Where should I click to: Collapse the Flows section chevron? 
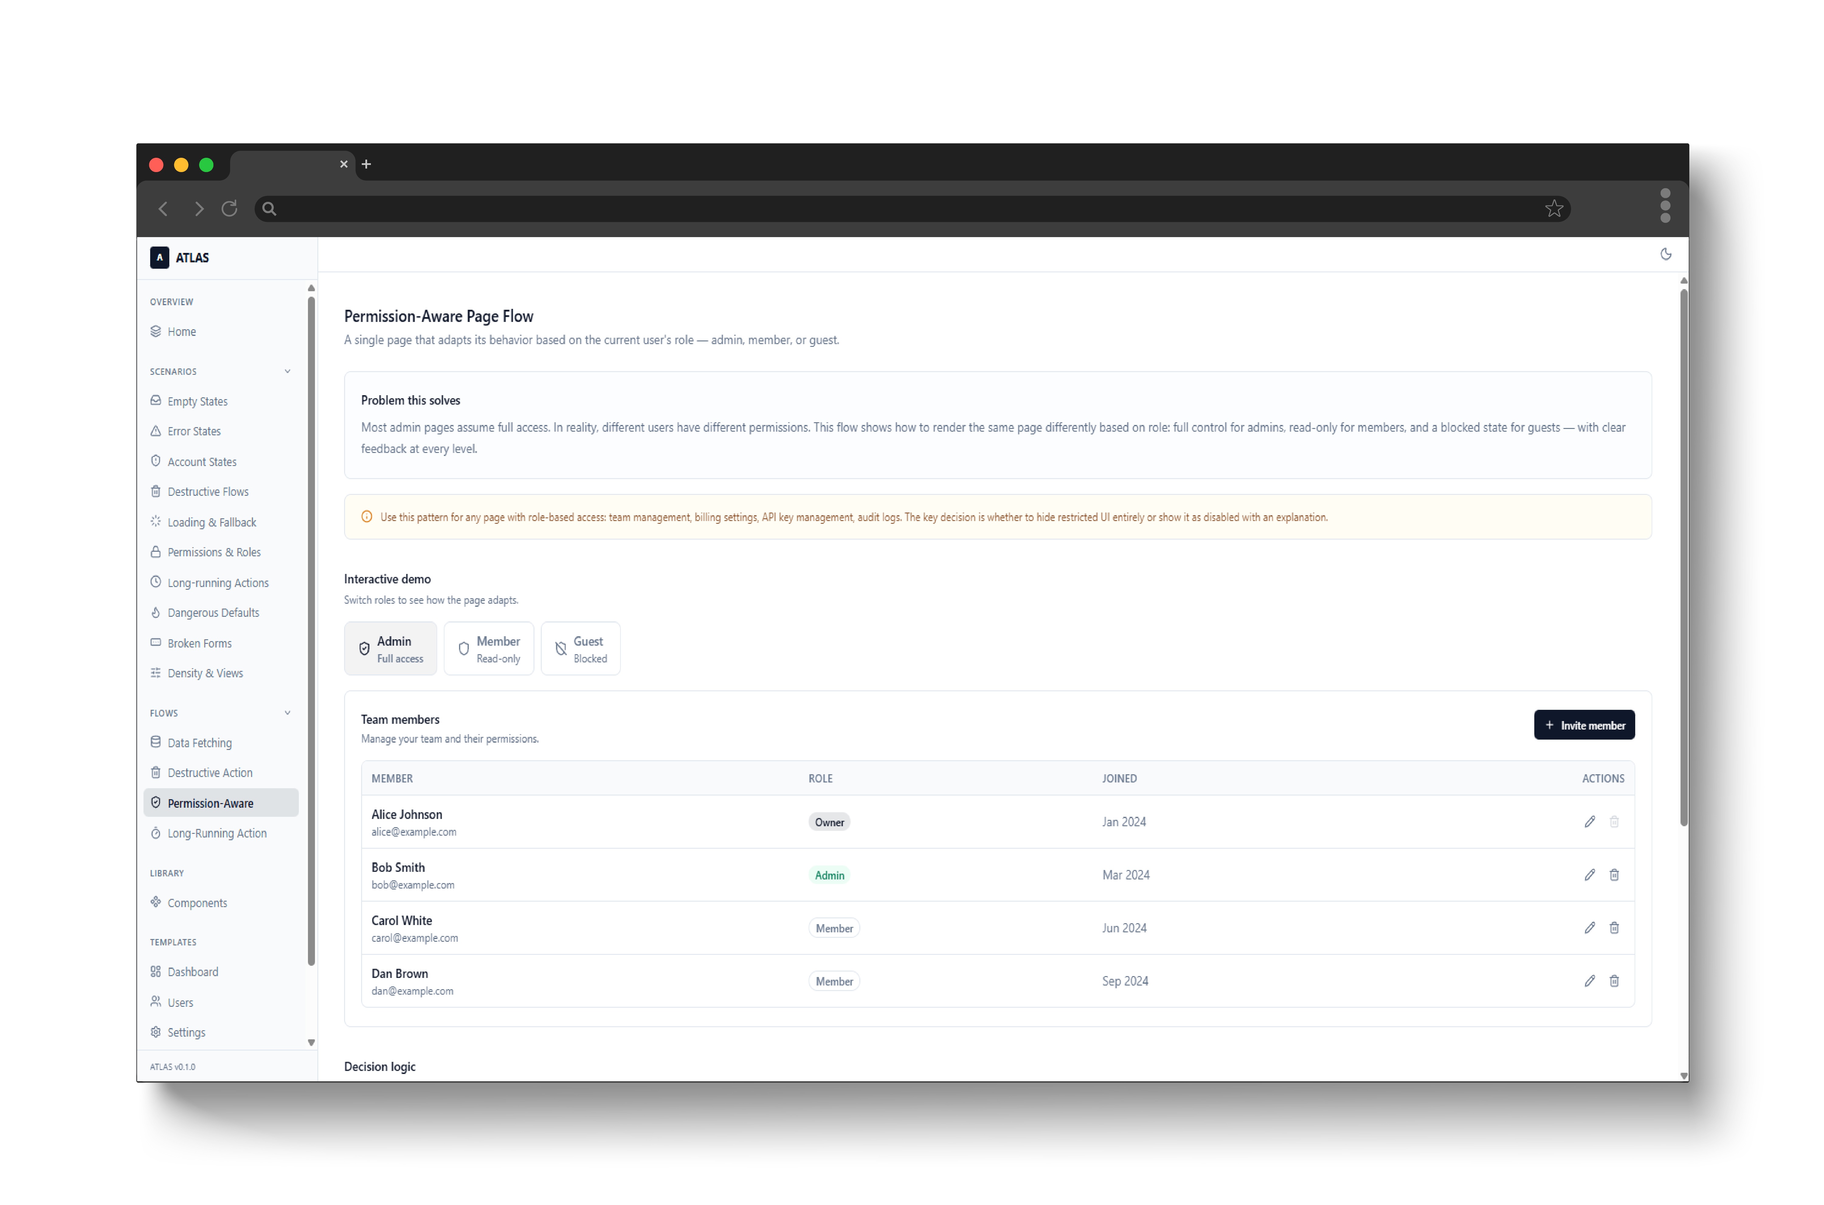pos(287,713)
